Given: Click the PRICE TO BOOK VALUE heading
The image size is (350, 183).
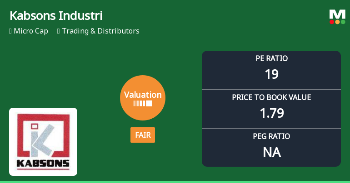Looking at the screenshot, I should click(x=271, y=97).
